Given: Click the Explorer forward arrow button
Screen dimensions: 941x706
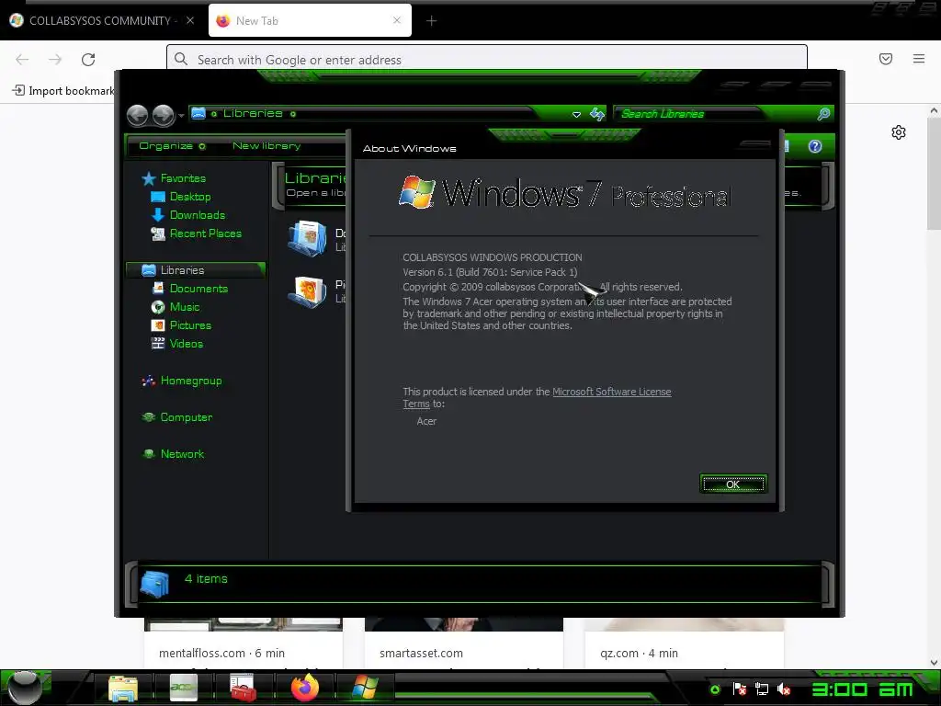Looking at the screenshot, I should point(164,115).
